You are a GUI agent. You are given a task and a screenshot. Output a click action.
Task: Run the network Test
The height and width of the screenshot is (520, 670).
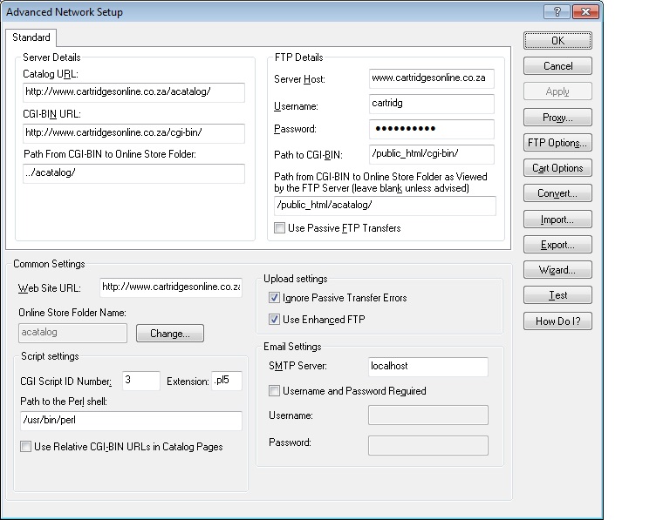click(557, 295)
